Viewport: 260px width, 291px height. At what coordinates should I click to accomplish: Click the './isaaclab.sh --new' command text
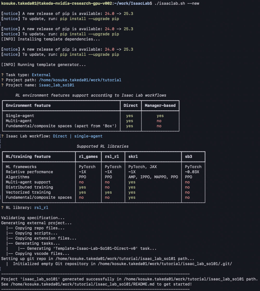coord(177,3)
